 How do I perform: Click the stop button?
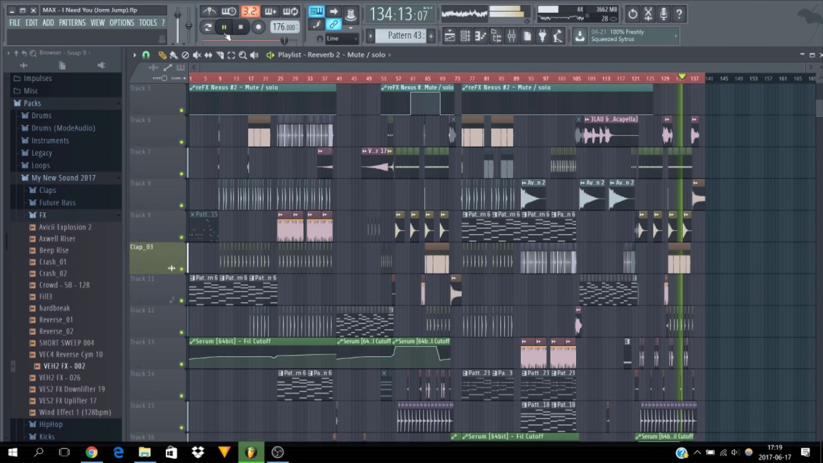(x=240, y=27)
